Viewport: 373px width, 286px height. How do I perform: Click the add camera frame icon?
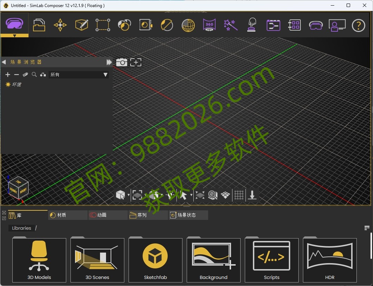136,62
